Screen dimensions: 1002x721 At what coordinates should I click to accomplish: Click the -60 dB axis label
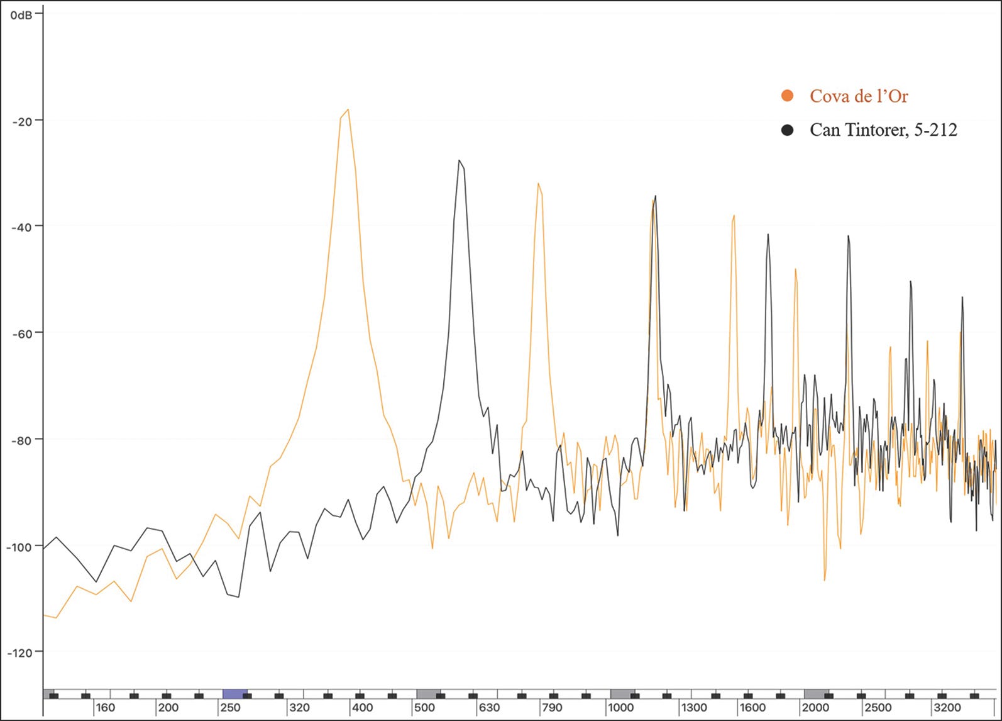tap(22, 333)
